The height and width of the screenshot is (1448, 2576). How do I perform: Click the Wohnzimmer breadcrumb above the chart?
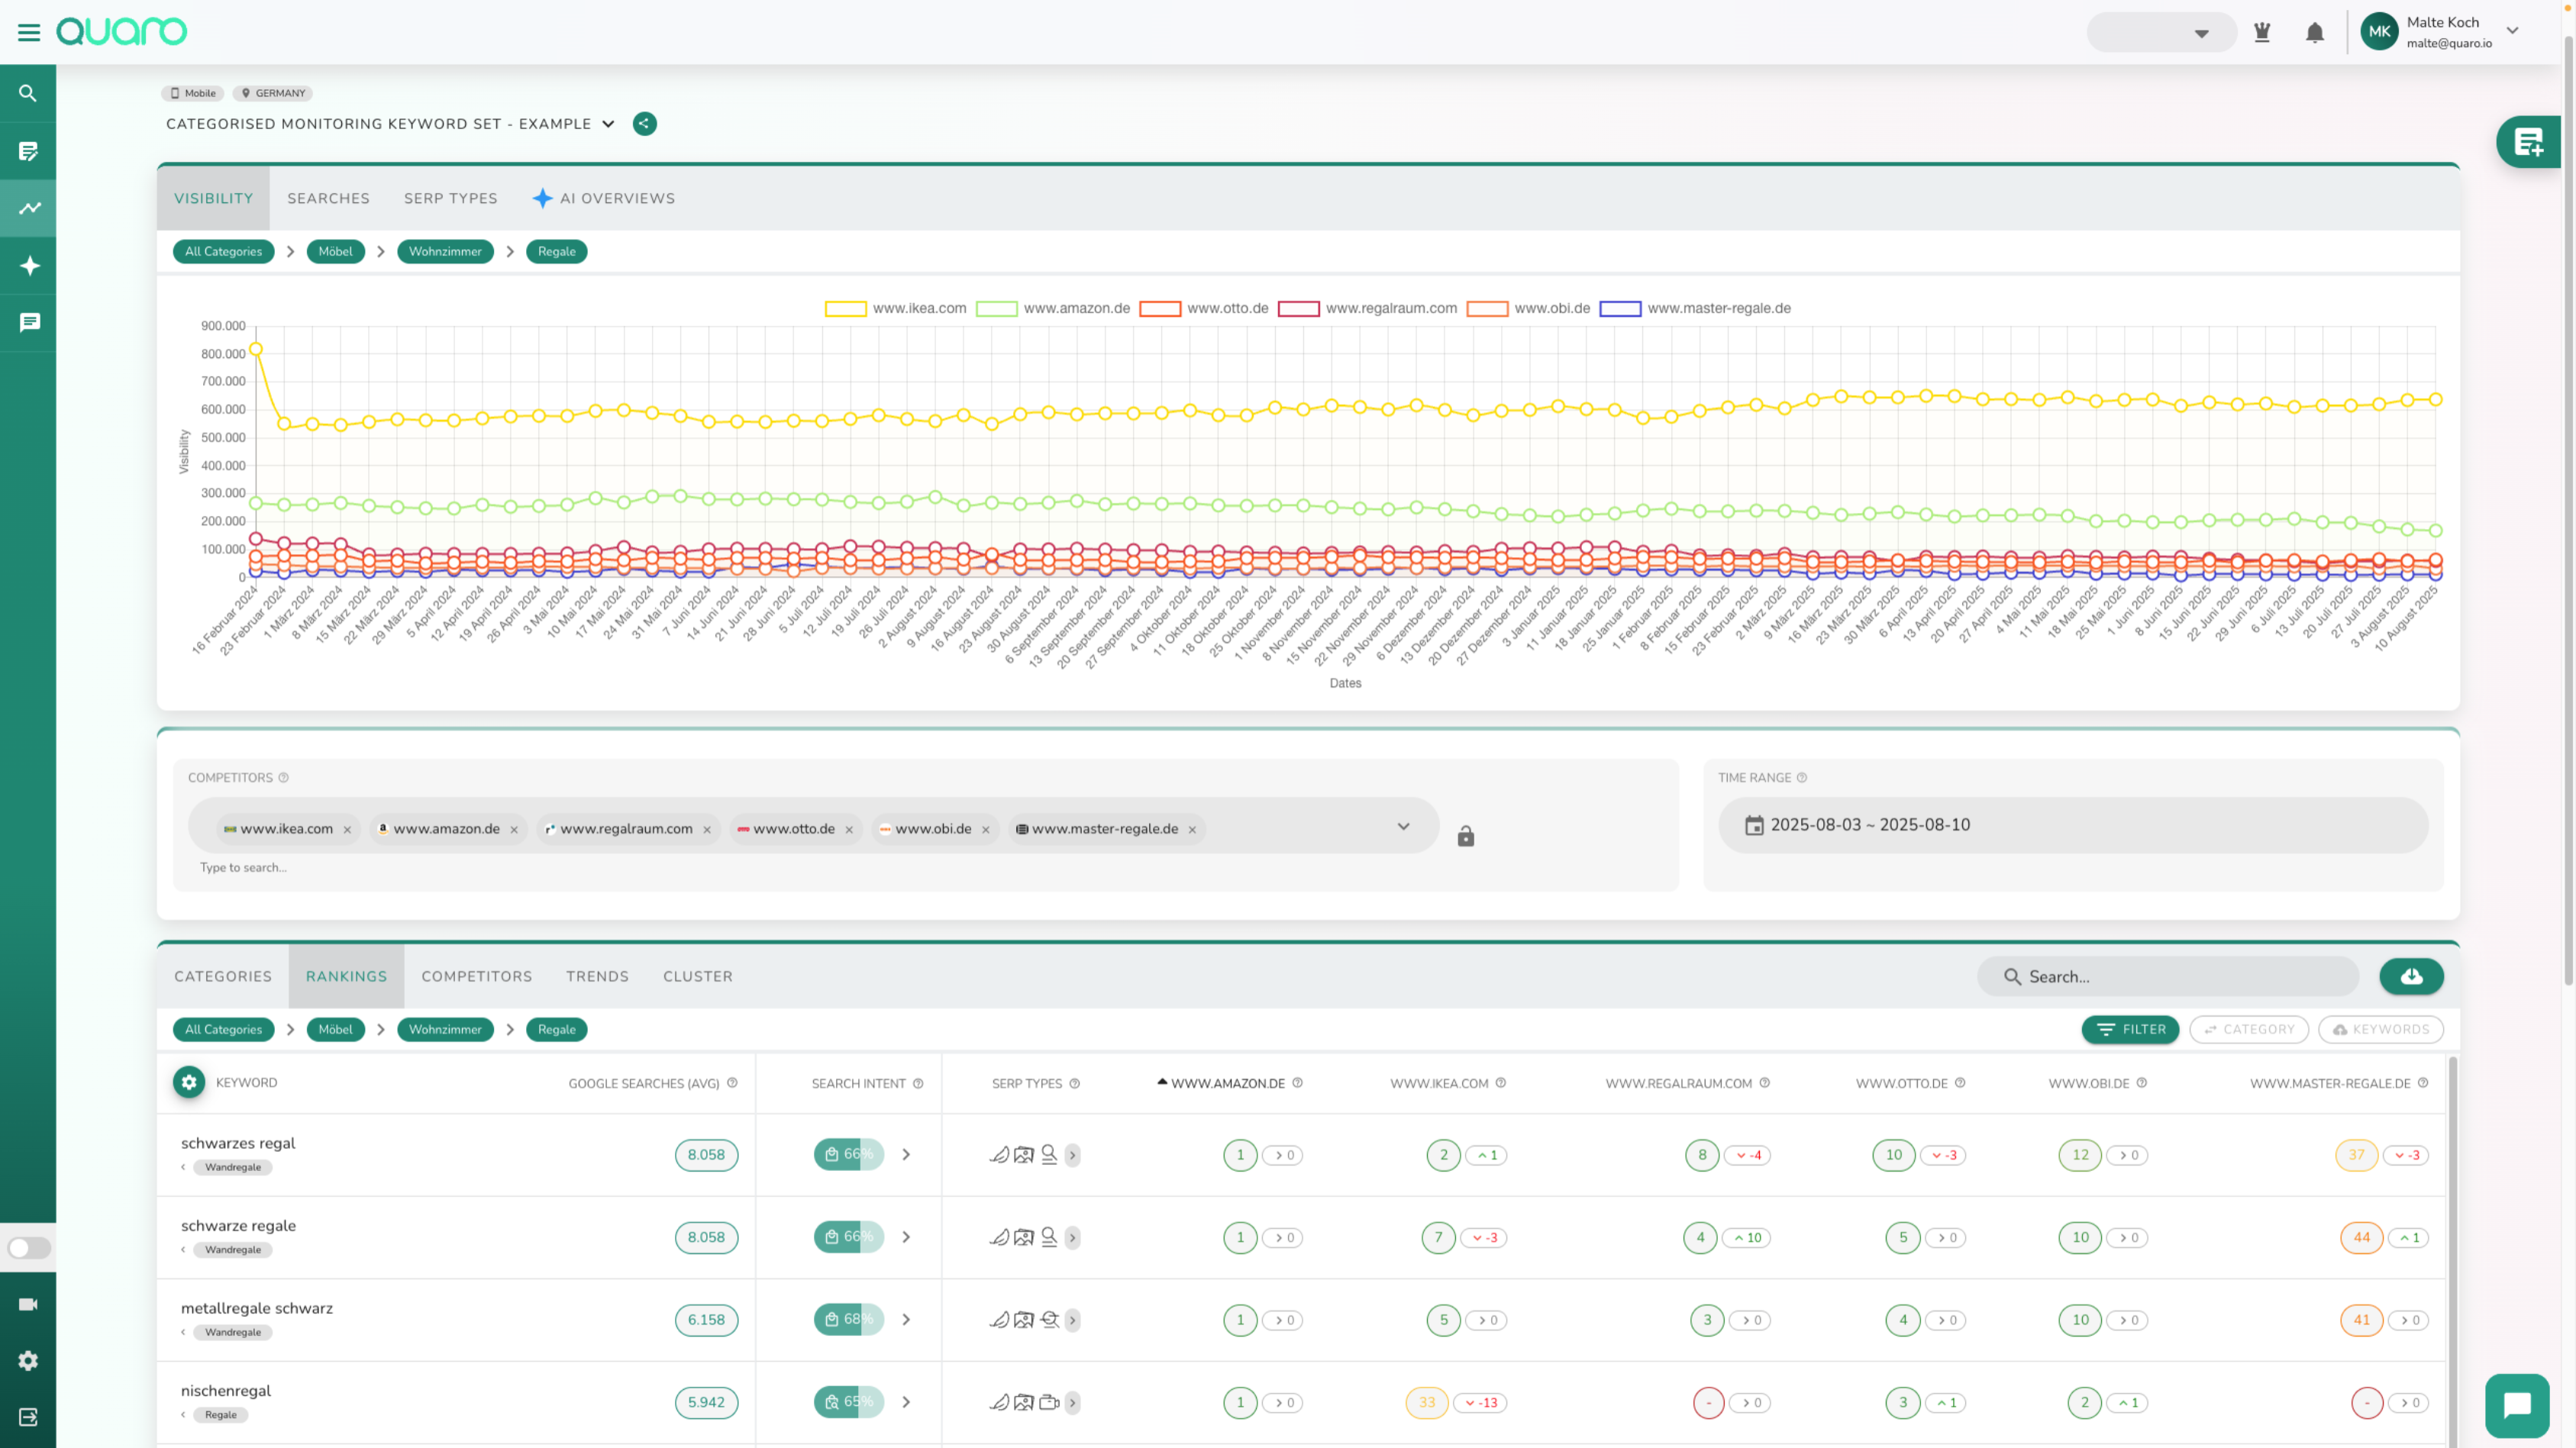coord(445,252)
